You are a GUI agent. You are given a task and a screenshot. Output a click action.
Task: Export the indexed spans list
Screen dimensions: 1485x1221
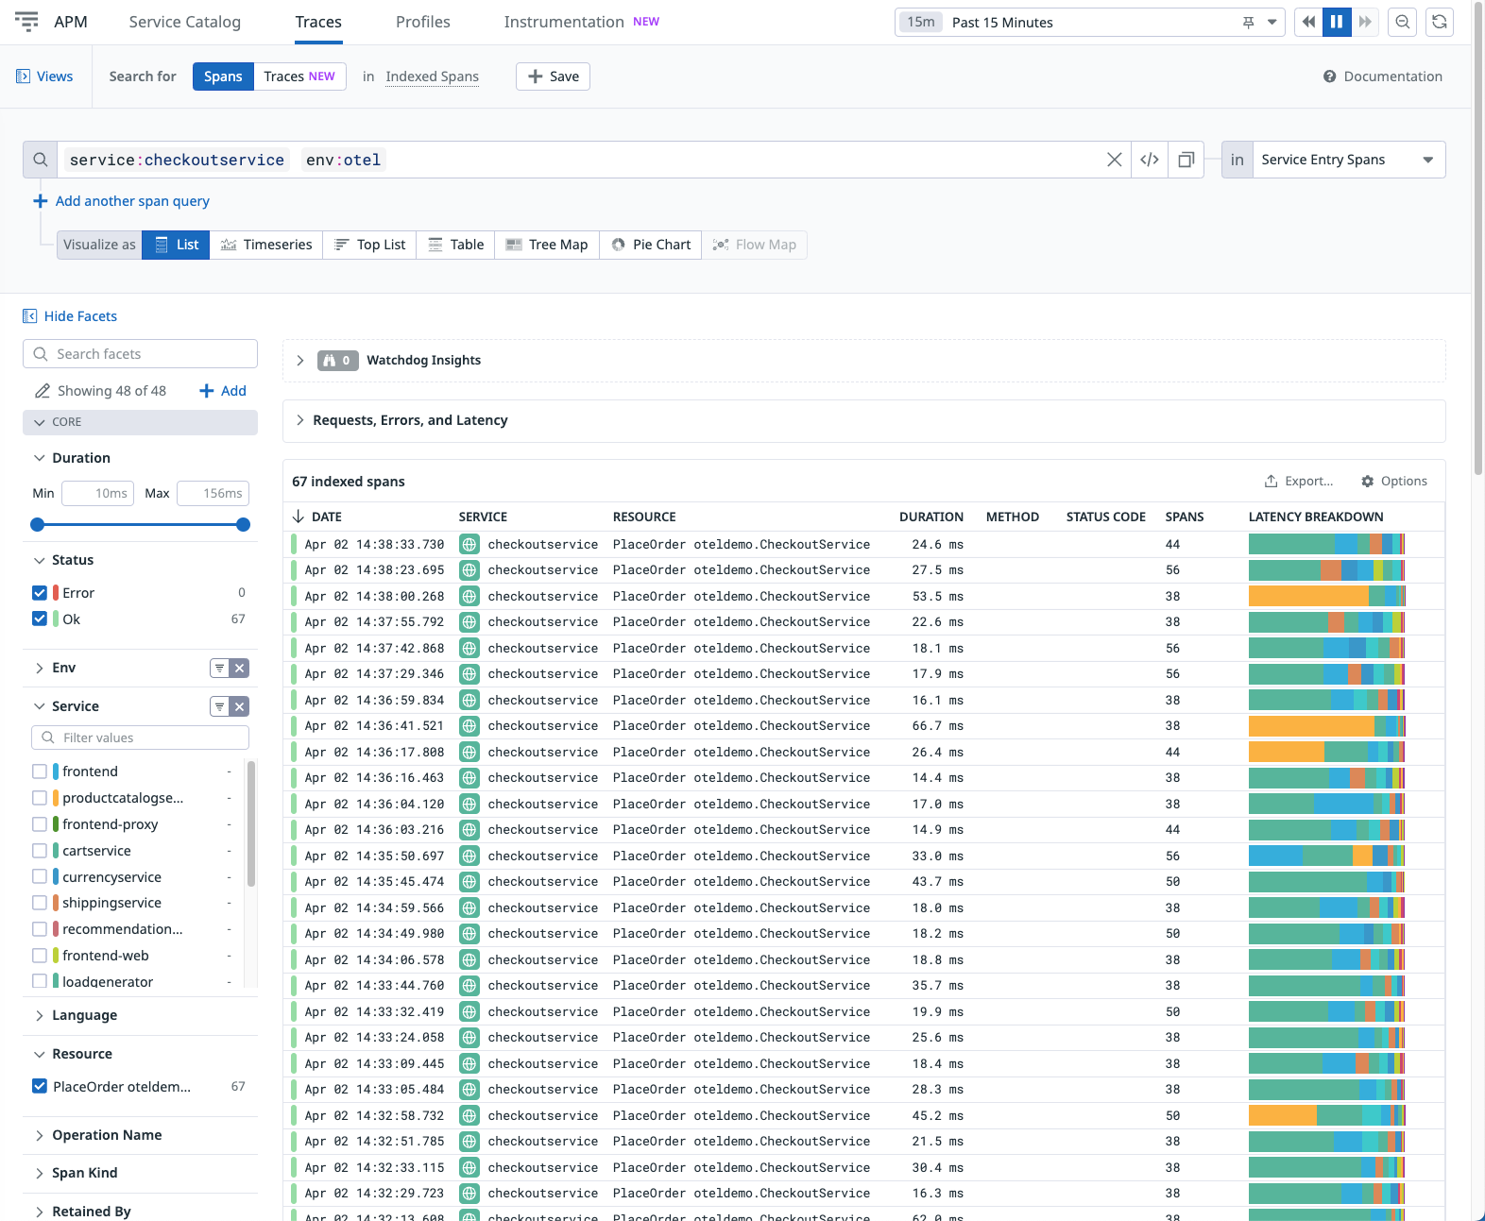[x=1299, y=482]
